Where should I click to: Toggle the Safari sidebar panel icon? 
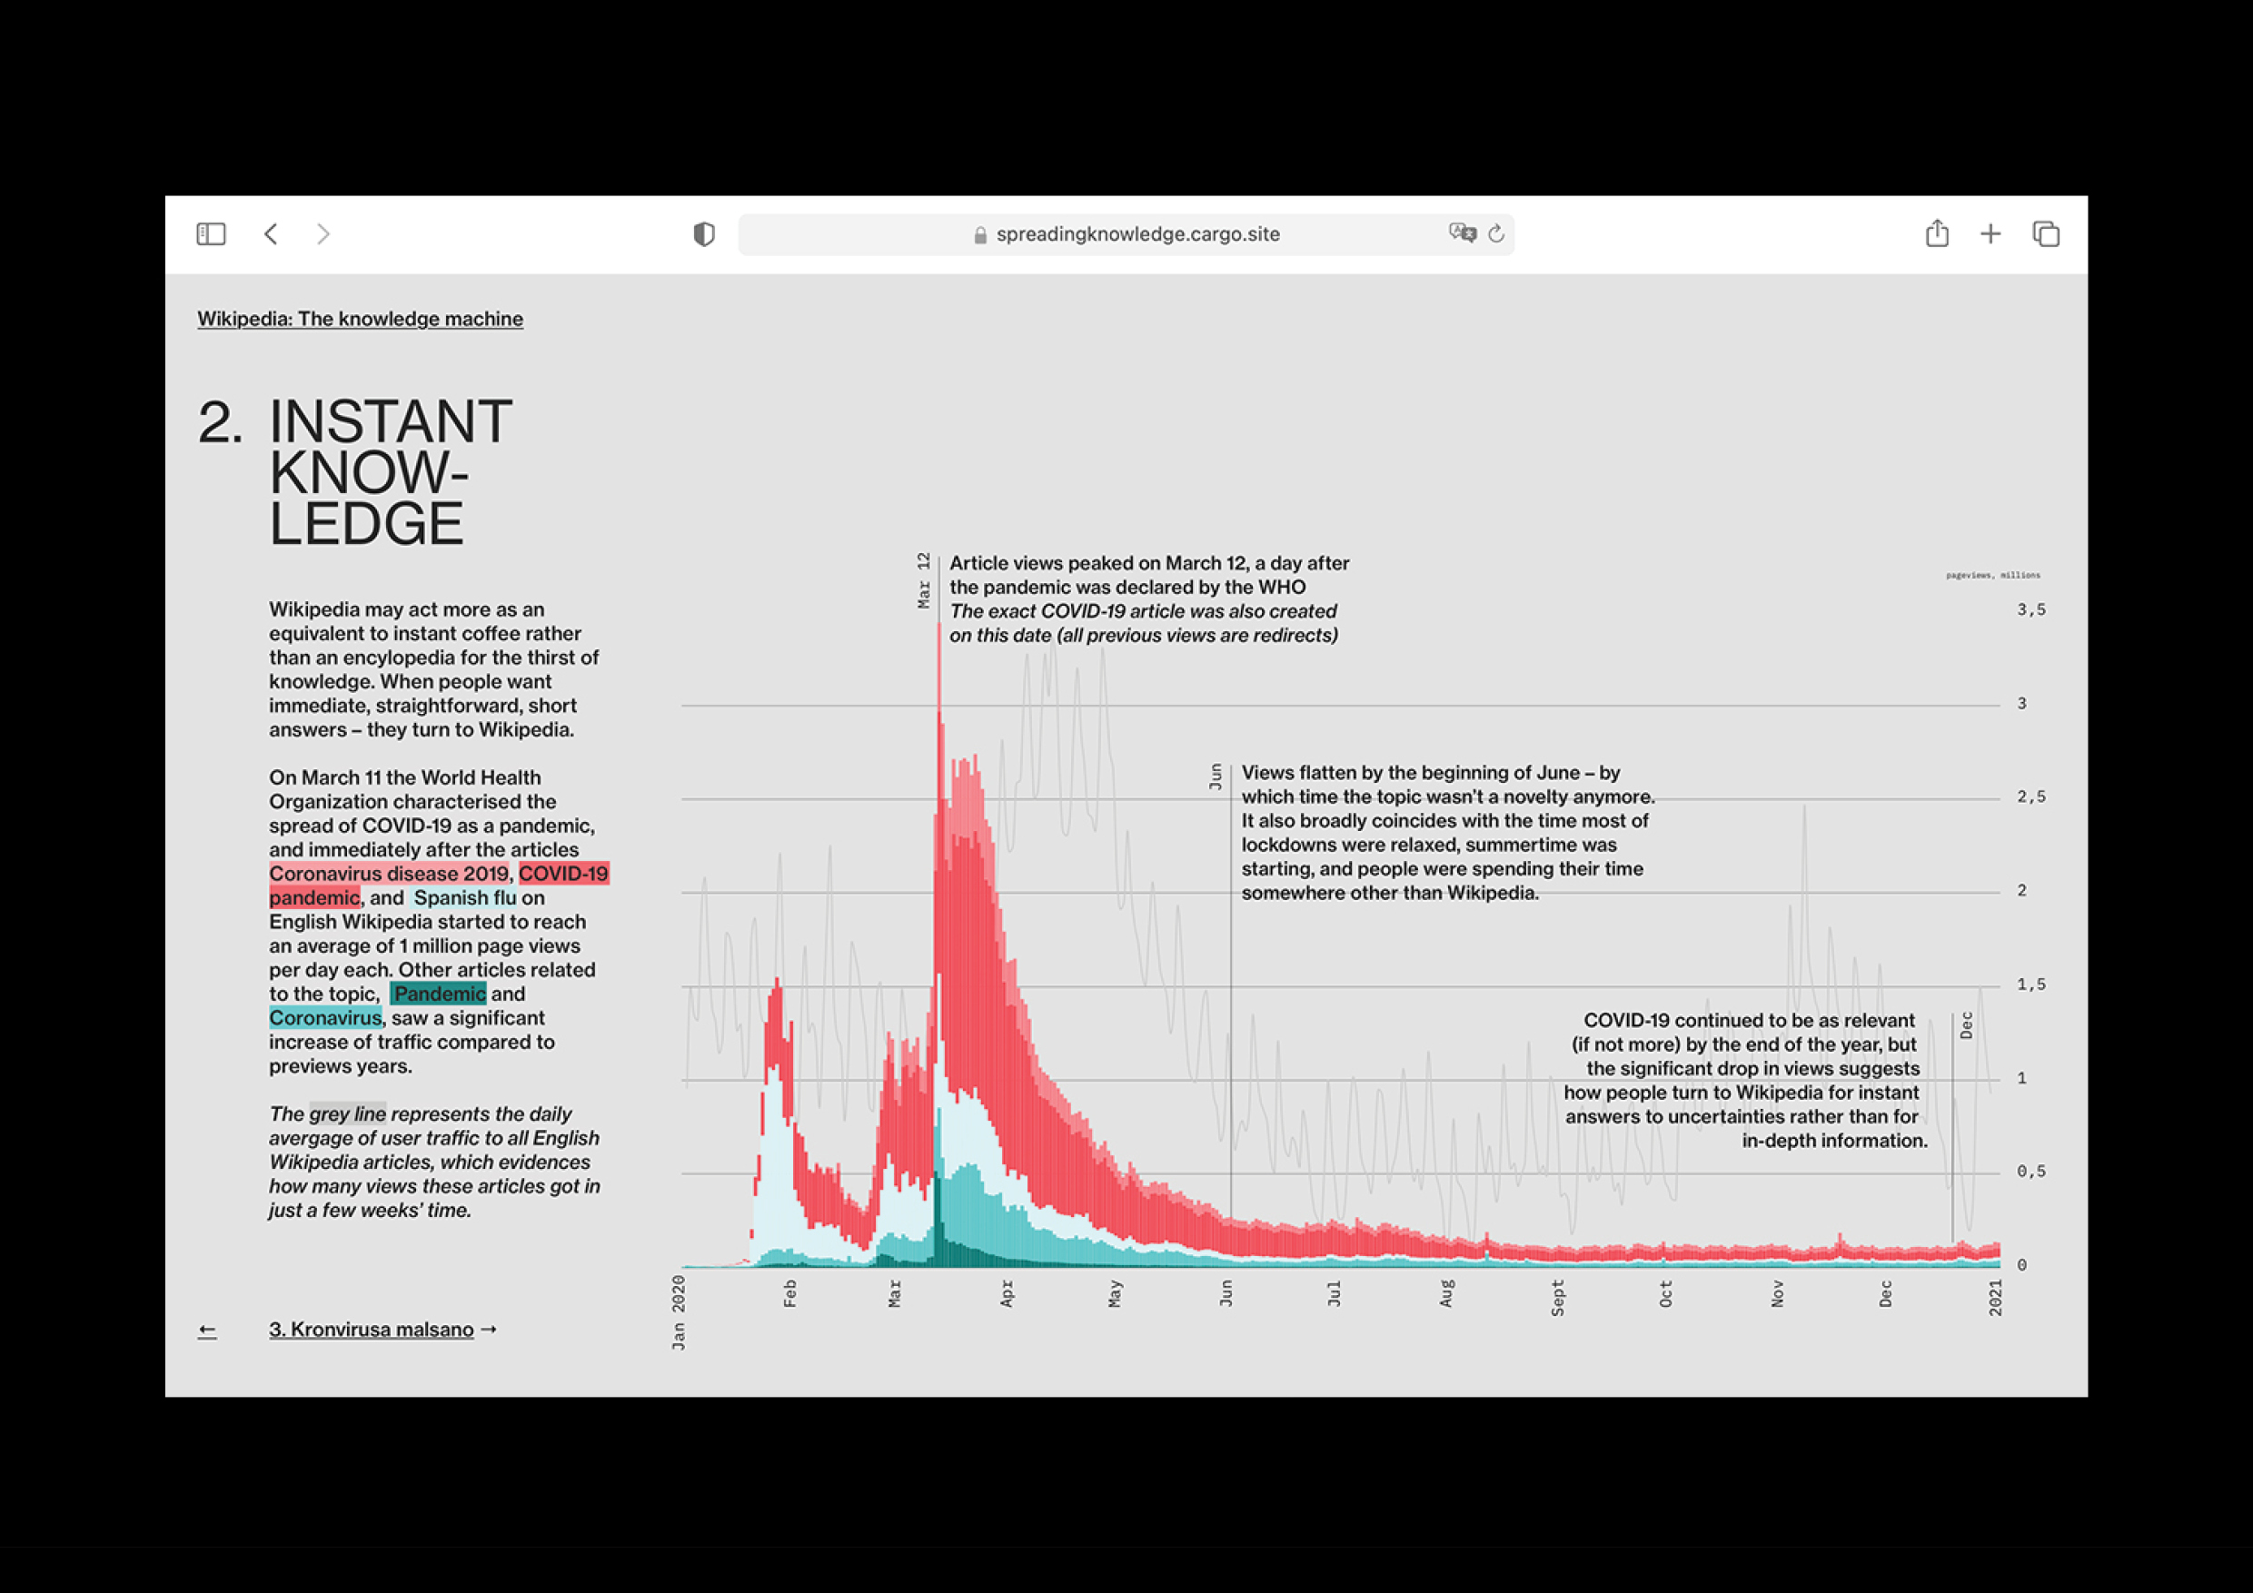tap(211, 233)
